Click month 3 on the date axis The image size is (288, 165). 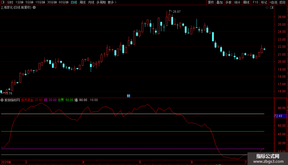pyautogui.click(x=27, y=162)
